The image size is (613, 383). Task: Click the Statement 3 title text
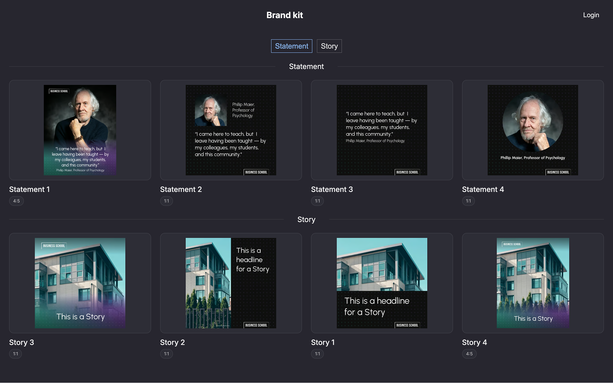(332, 189)
